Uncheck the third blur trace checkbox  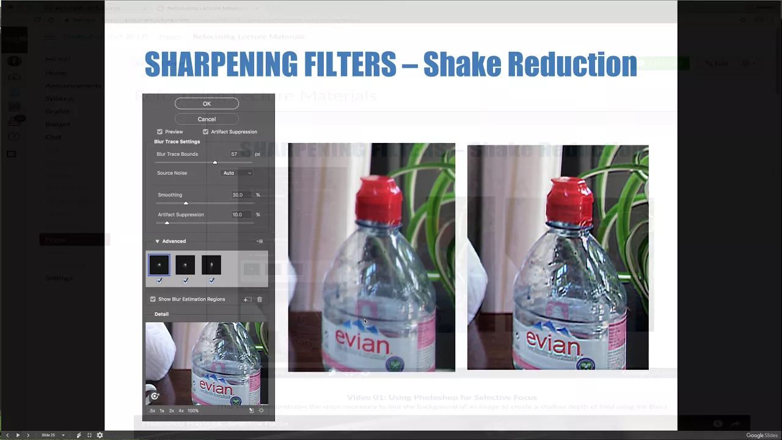(x=212, y=280)
